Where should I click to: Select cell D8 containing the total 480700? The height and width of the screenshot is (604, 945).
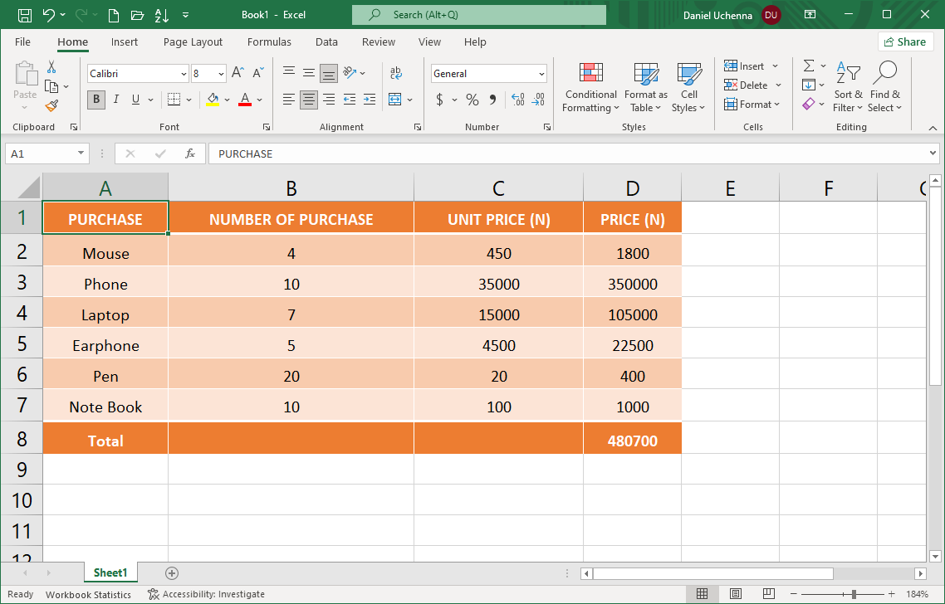click(x=632, y=439)
